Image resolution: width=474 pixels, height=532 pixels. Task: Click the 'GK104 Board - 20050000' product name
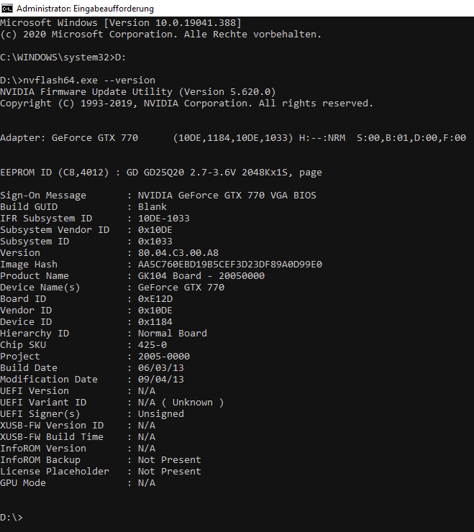(201, 275)
